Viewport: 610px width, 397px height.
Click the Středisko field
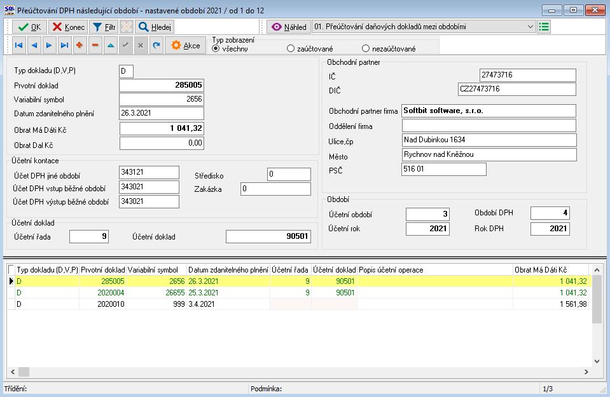pos(289,175)
